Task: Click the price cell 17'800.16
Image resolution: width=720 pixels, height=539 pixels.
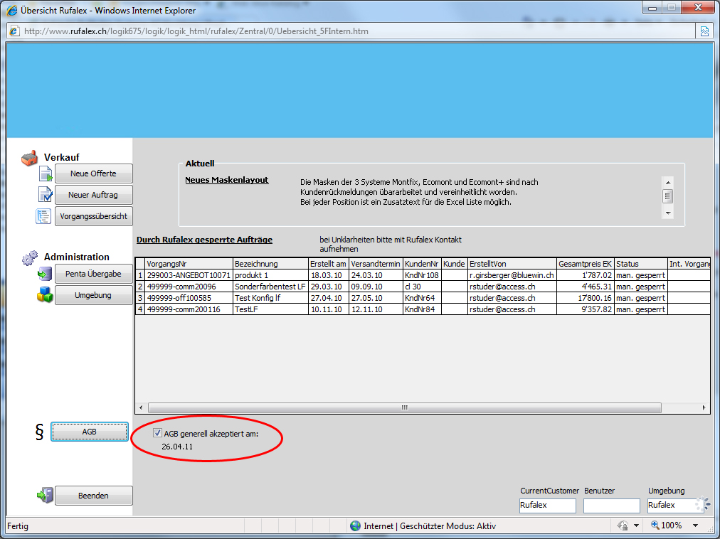Action: [586, 298]
